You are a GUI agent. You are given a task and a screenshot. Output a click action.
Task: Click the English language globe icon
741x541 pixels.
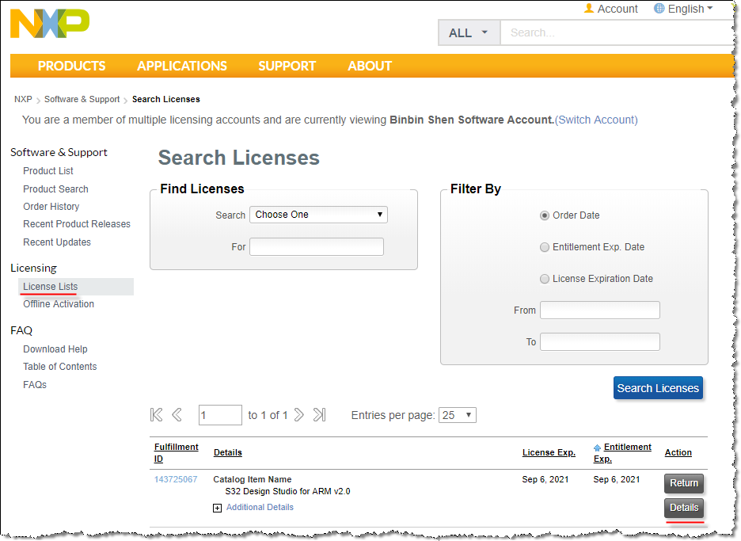click(659, 9)
